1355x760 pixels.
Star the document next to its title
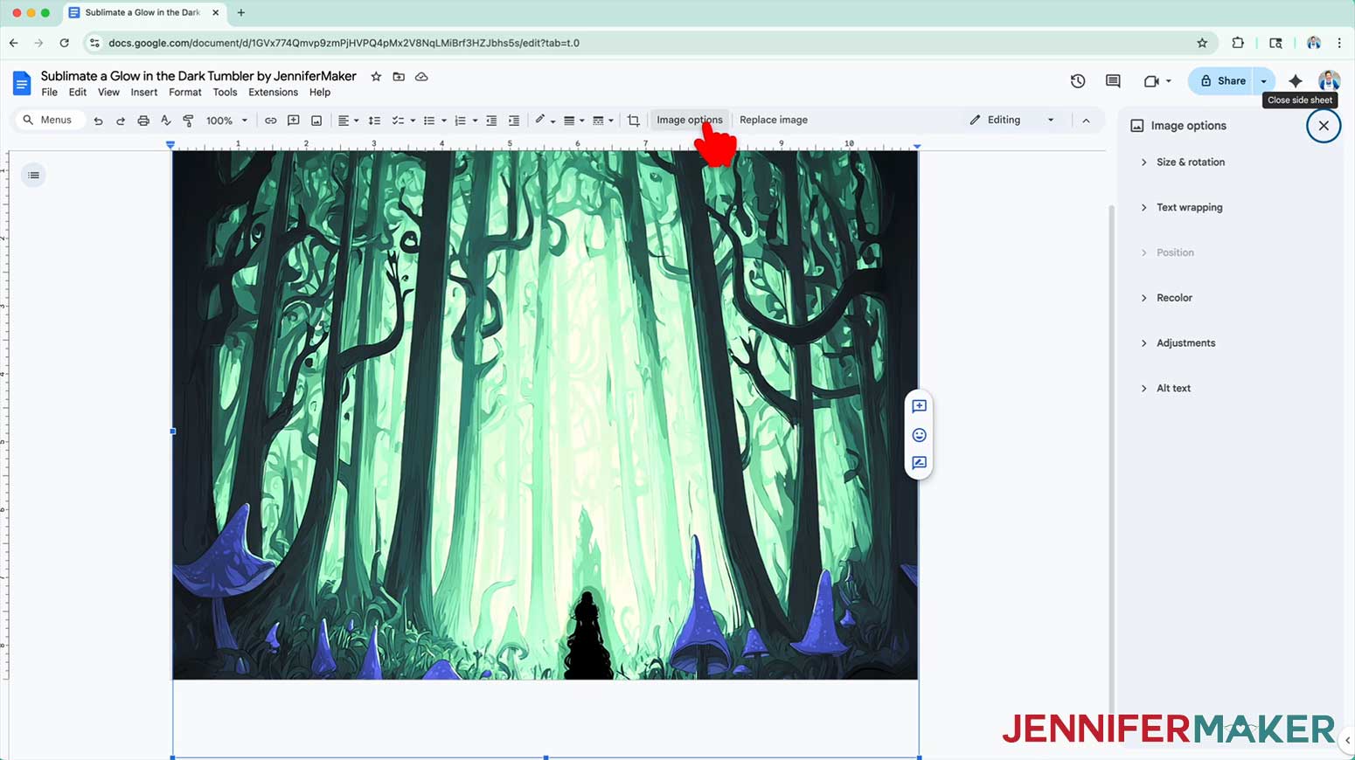click(x=376, y=77)
